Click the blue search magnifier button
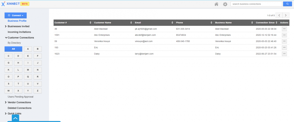This screenshot has width=294, height=122. tap(287, 4)
